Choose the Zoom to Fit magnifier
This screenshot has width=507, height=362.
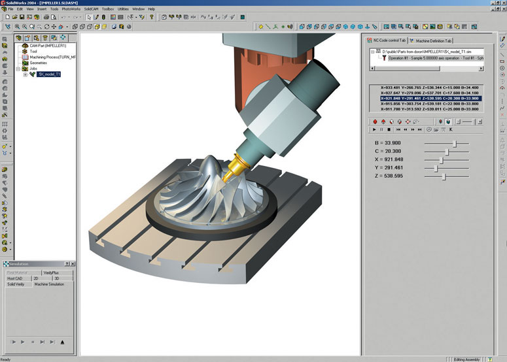tap(17, 27)
